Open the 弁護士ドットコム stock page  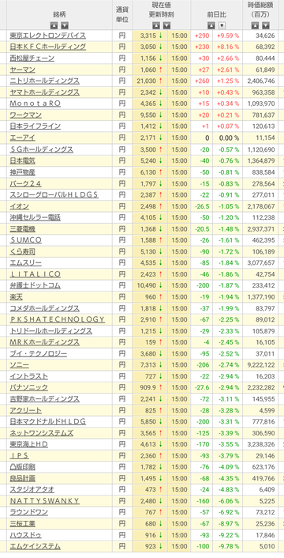[x=35, y=286]
